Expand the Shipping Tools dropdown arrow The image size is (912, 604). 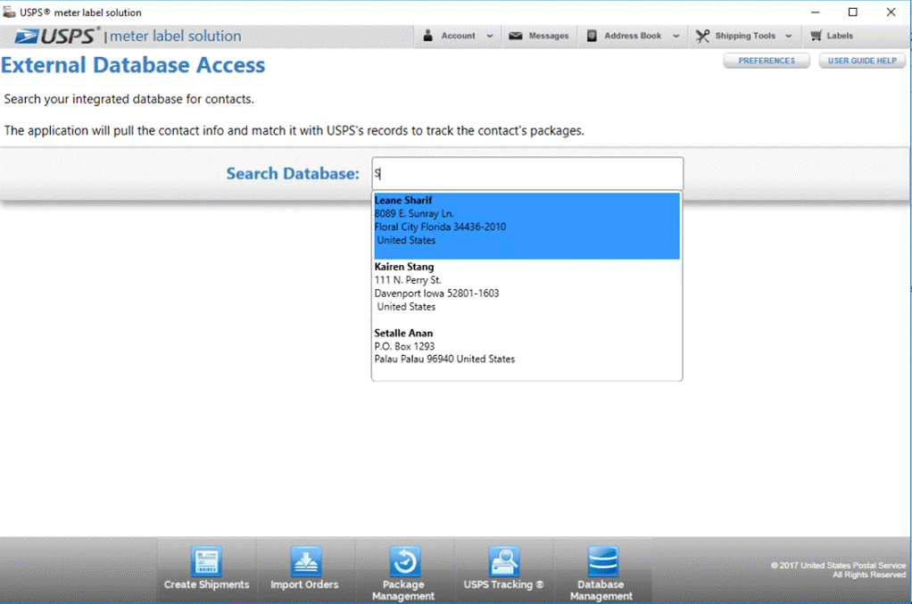789,36
